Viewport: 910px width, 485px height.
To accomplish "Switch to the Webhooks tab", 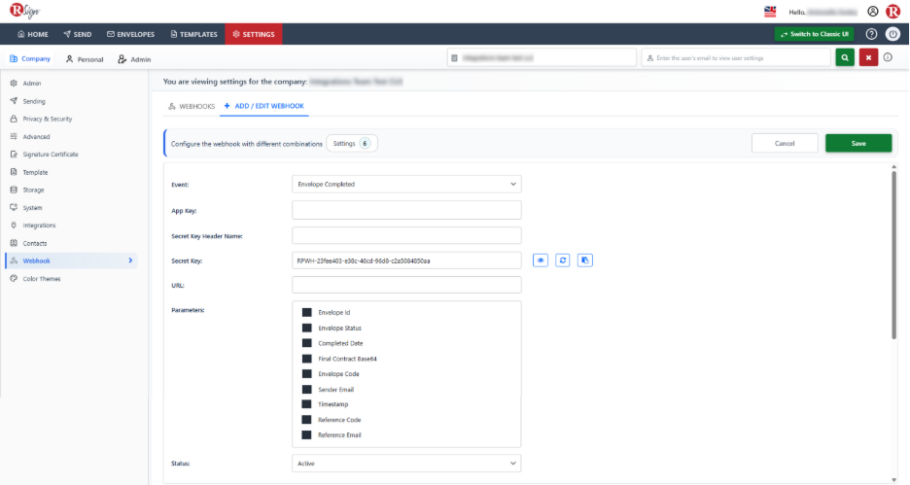I will 192,106.
